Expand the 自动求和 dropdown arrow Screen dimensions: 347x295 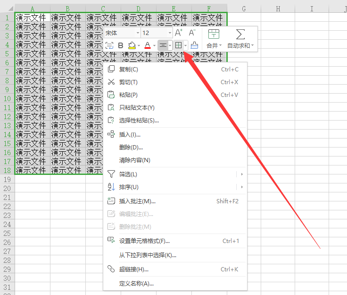pos(253,45)
